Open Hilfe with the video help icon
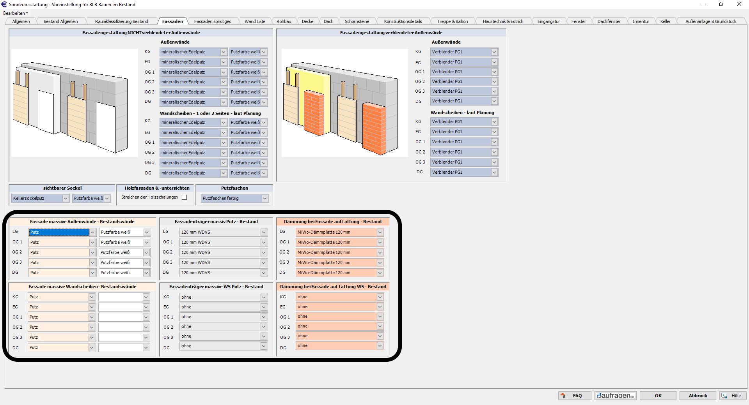749x405 pixels. coord(732,396)
